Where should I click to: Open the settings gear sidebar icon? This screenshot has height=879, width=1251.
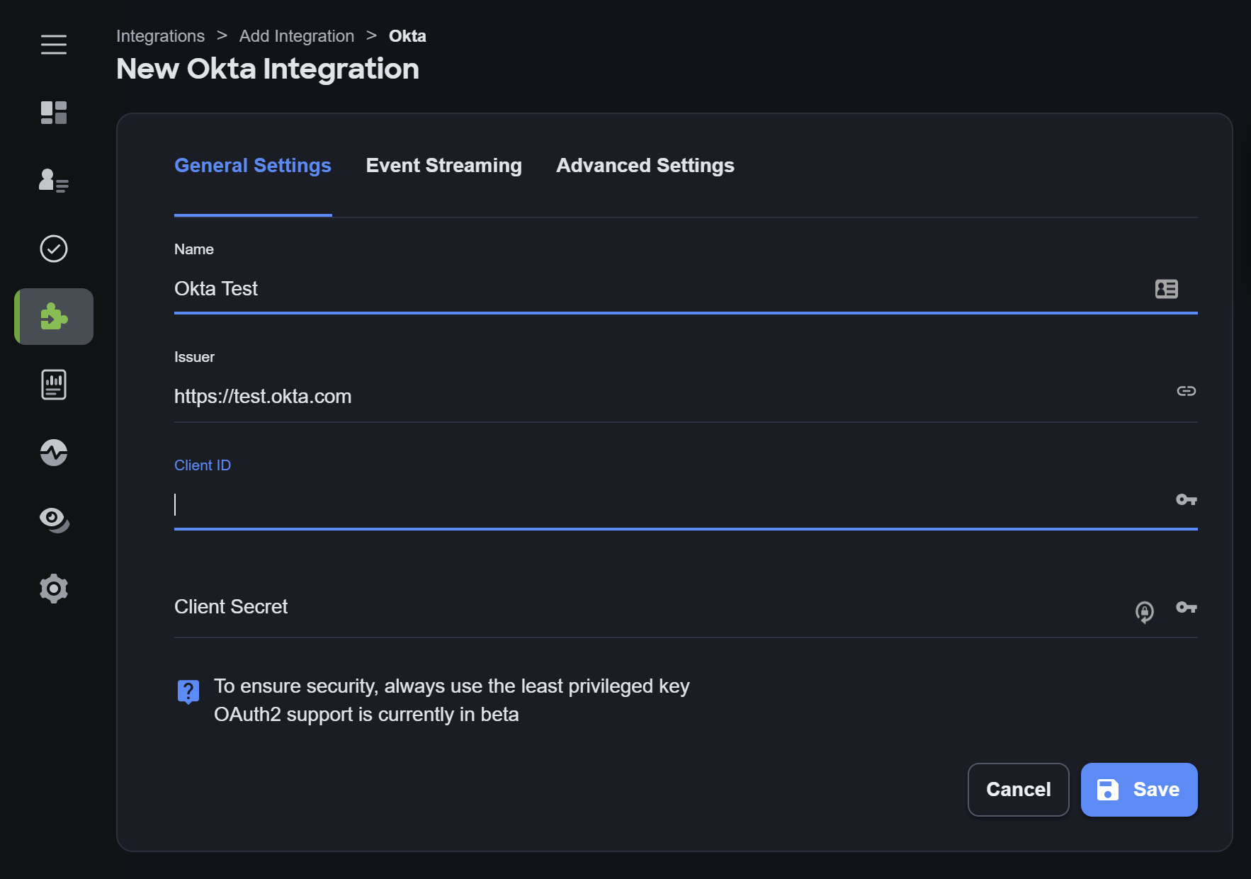pos(54,589)
